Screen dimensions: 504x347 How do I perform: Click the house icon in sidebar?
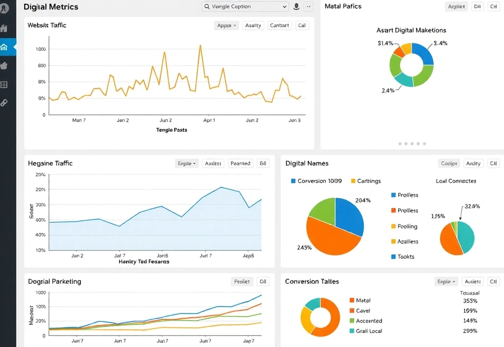4,66
